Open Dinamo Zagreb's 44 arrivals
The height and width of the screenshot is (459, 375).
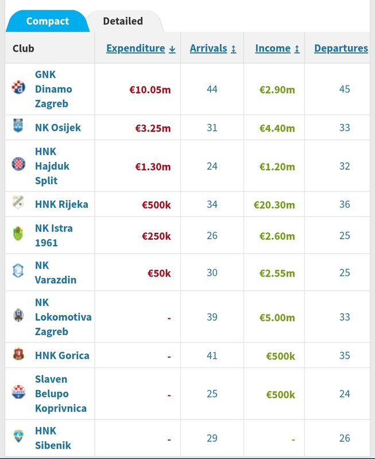coord(212,89)
